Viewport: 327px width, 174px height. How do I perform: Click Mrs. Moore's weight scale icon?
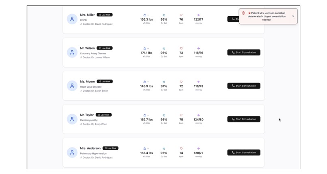[145, 82]
